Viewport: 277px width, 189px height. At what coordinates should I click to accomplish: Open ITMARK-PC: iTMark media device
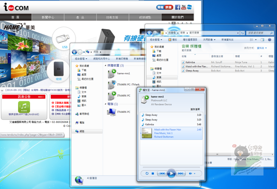[124, 85]
